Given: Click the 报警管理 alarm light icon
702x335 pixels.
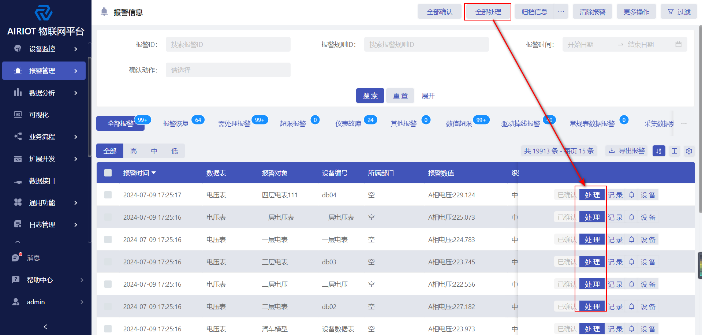Looking at the screenshot, I should click(x=18, y=71).
